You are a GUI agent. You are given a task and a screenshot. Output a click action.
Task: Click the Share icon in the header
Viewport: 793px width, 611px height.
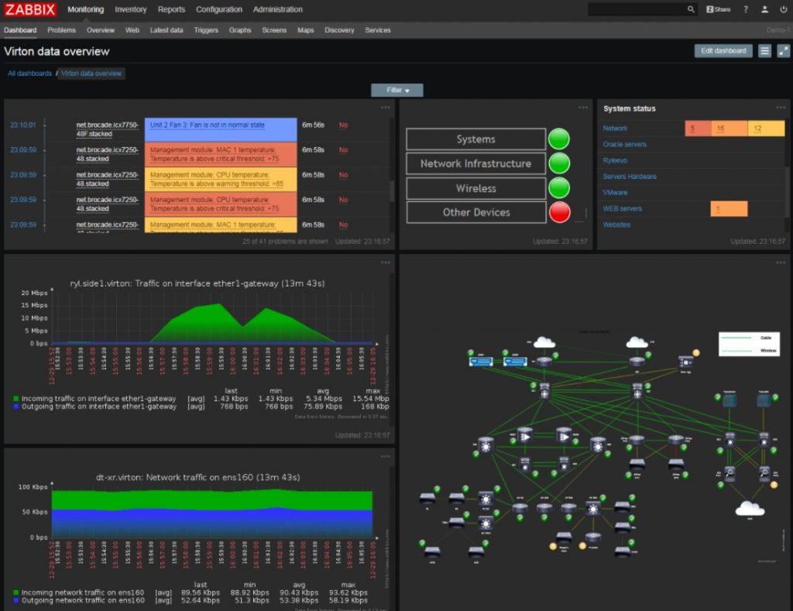pos(719,9)
